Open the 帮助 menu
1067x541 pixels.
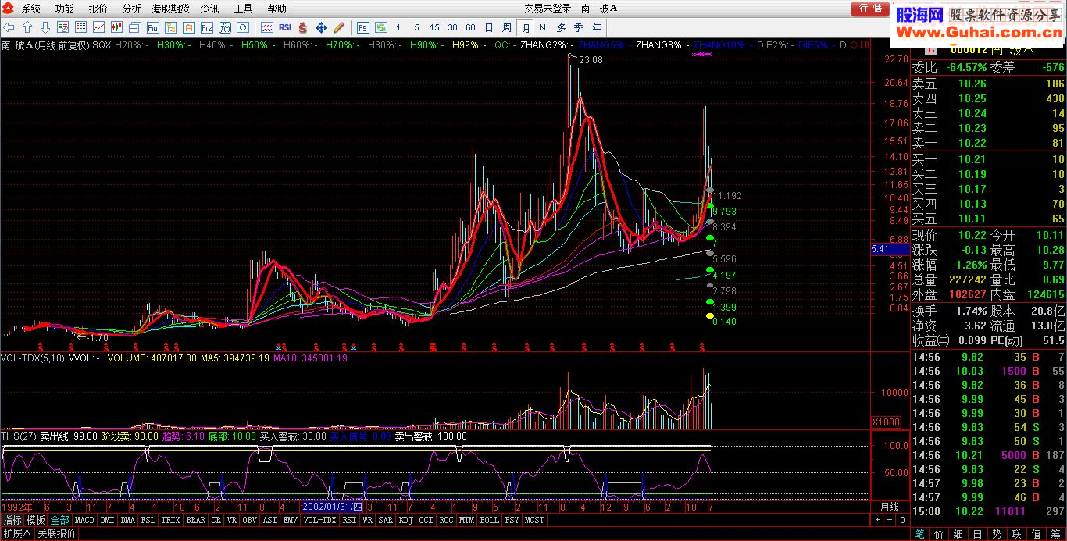(x=277, y=9)
